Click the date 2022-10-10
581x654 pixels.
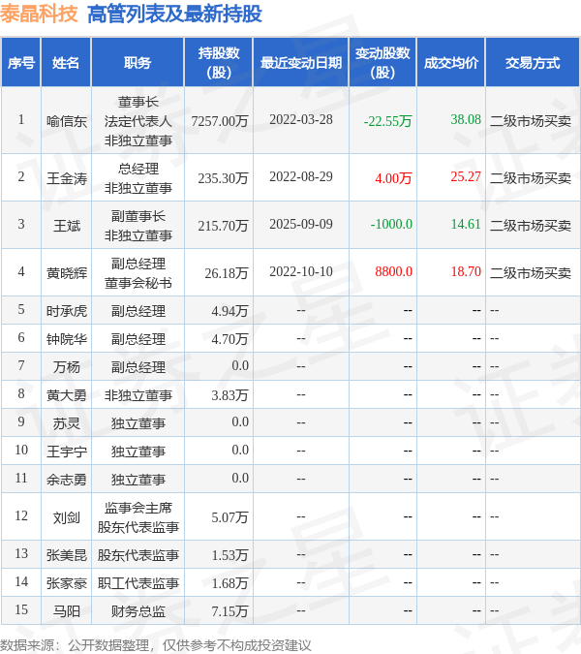point(301,272)
